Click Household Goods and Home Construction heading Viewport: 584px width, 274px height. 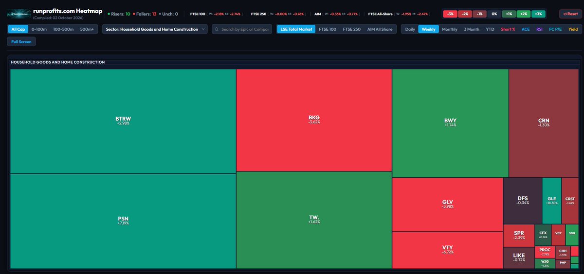(57, 62)
